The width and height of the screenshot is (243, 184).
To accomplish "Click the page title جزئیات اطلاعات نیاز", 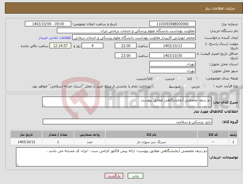I will tap(220, 8).
